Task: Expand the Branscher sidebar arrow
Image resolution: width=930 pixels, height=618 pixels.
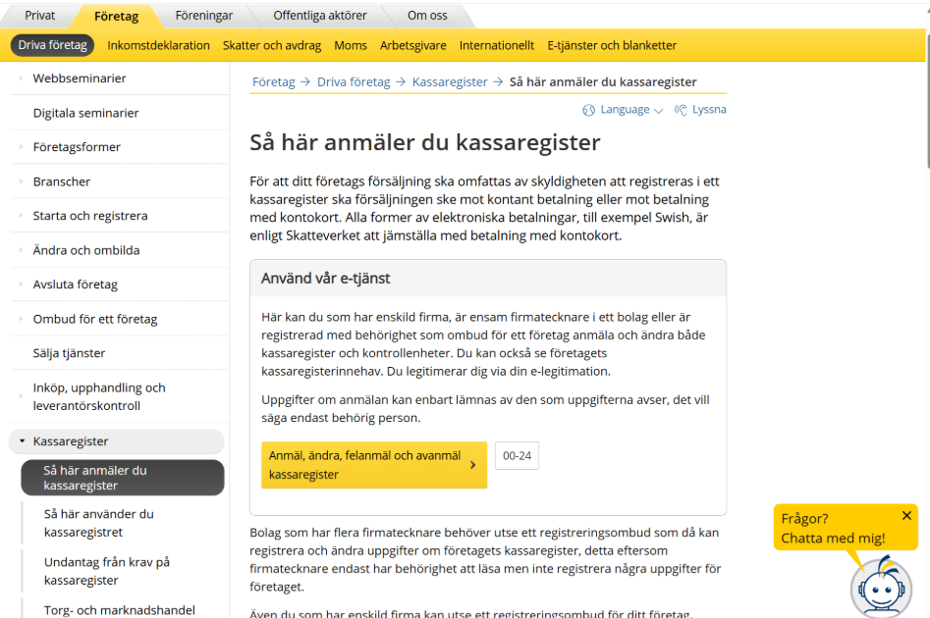Action: (22, 181)
